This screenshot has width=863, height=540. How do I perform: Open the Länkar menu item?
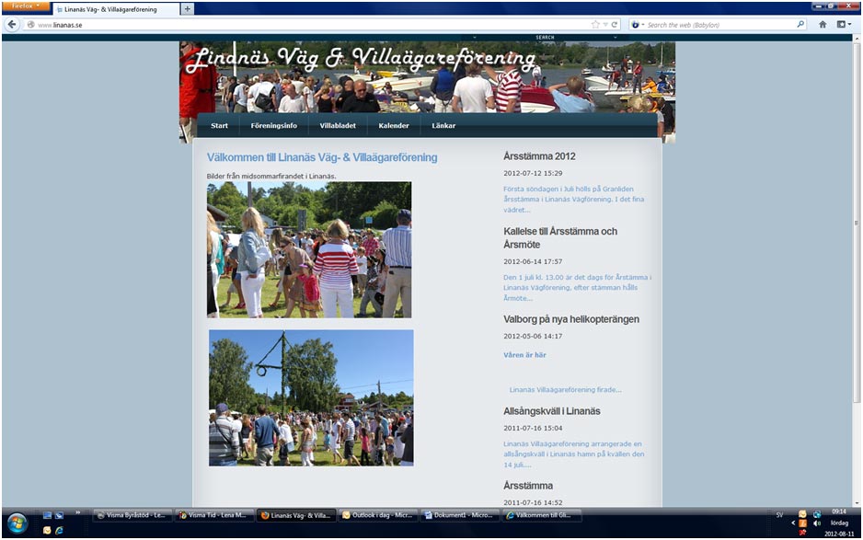click(443, 125)
